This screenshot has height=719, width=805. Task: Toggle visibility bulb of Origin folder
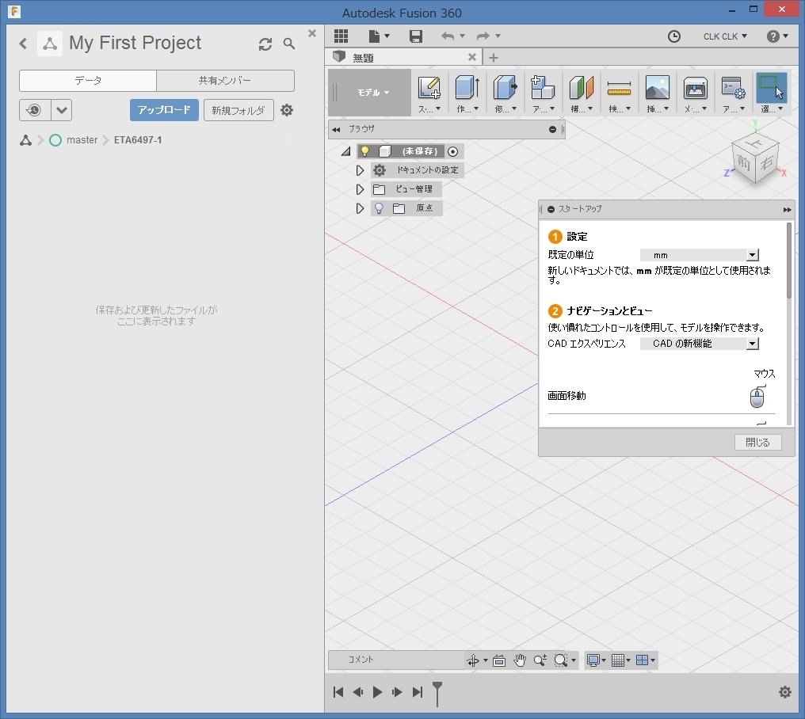point(379,207)
